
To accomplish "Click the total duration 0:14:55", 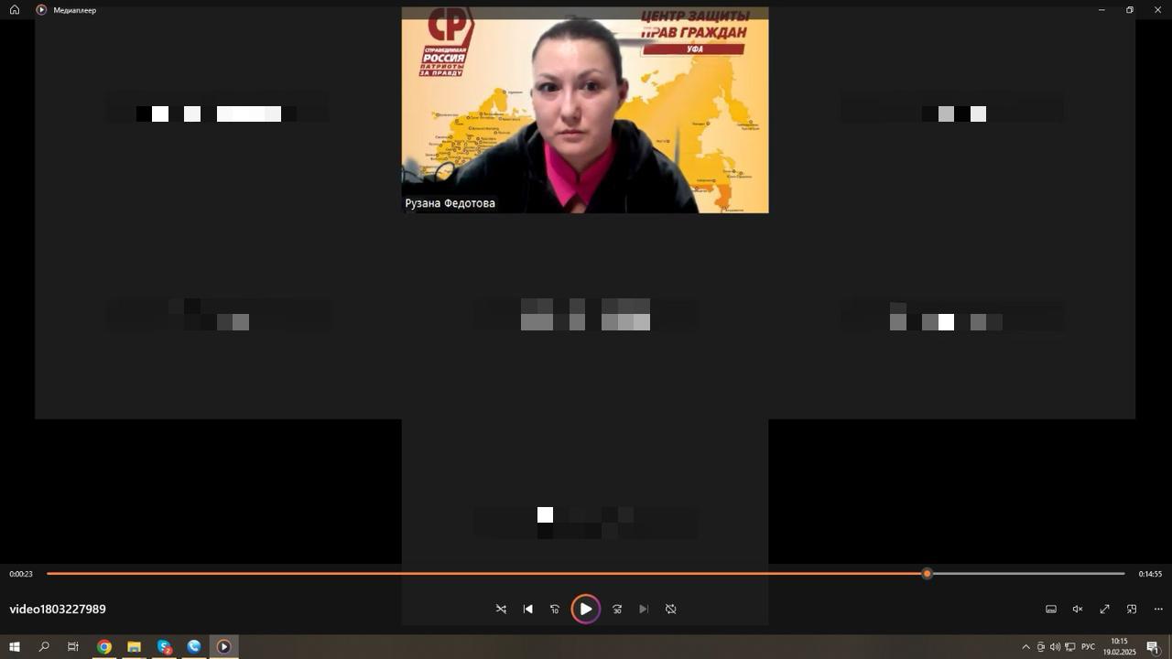I will 1150,574.
